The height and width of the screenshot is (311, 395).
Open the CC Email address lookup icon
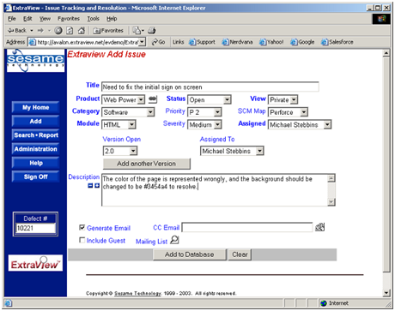319,227
